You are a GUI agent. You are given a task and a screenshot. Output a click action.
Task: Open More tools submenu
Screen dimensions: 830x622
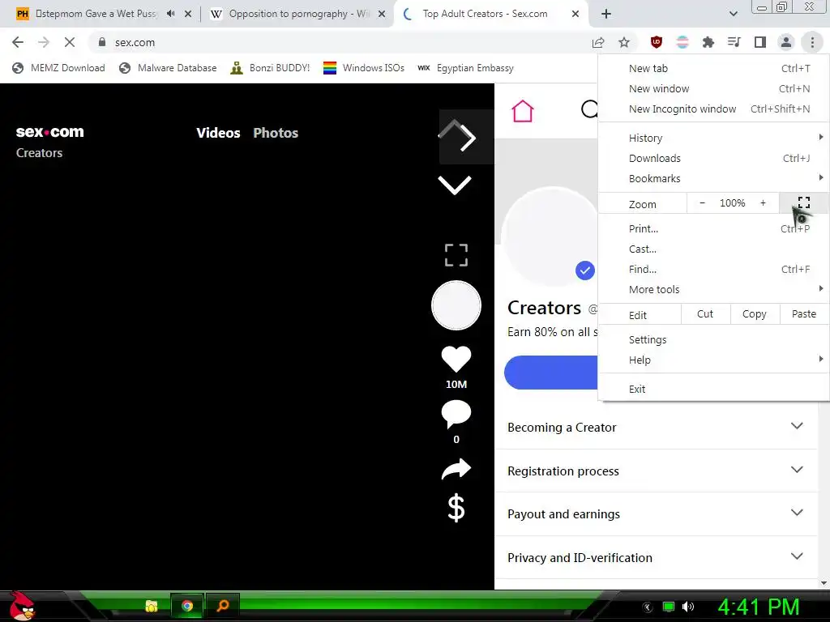click(x=713, y=289)
